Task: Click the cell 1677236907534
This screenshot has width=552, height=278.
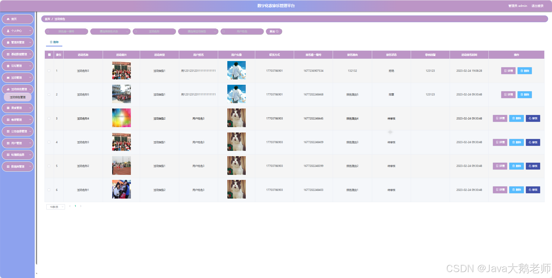Action: click(x=313, y=71)
